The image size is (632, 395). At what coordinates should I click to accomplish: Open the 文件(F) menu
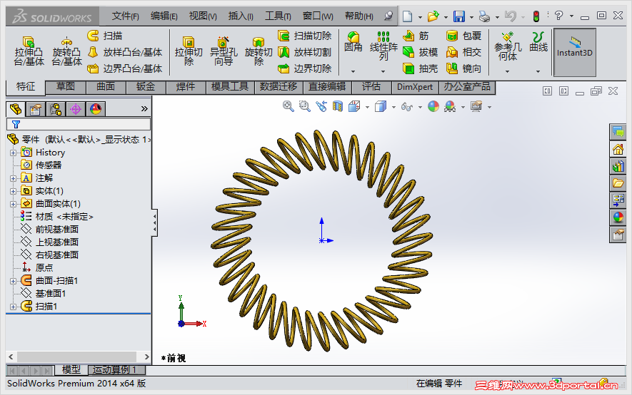point(126,16)
